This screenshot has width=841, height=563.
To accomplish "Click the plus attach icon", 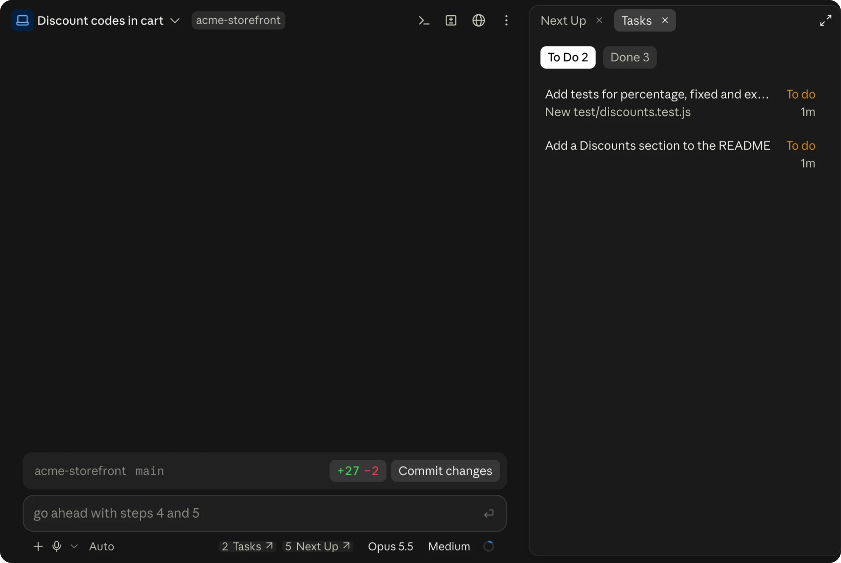I will point(38,546).
